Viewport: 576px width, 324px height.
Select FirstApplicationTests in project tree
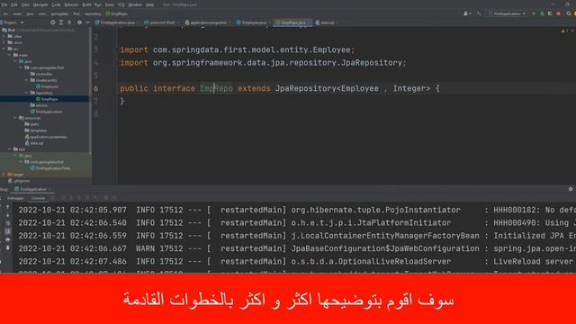tap(50, 168)
